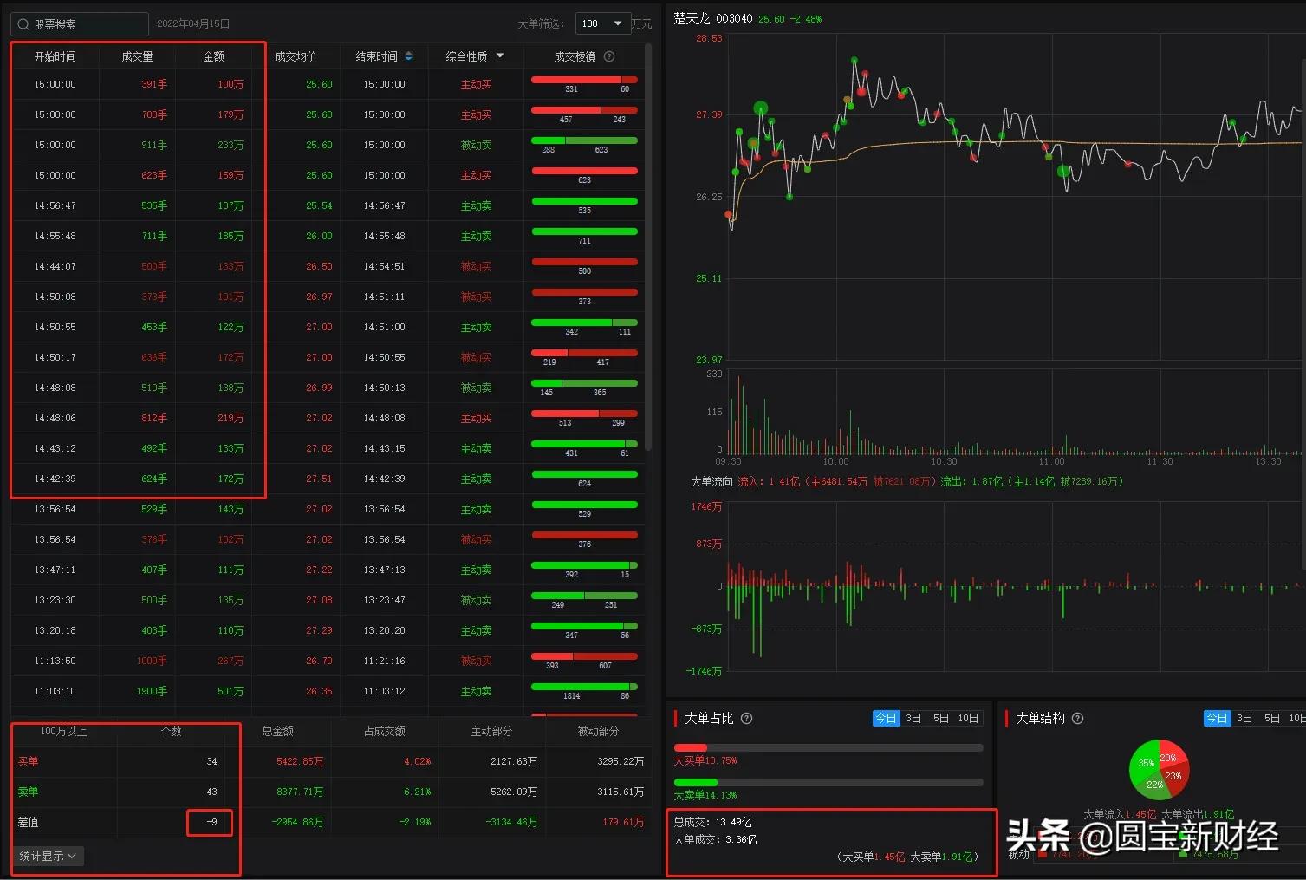Click the 35% green pie chart segment
Viewport: 1306px width, 880px height.
1145,763
